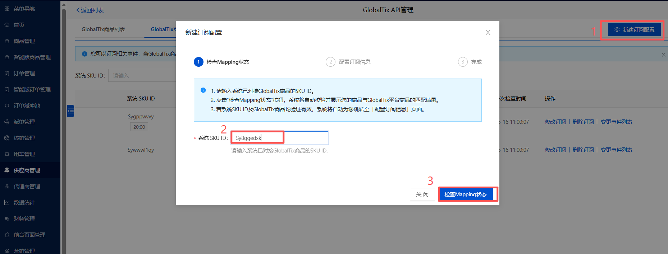668x254 pixels.
Task: Open 供应商管理 menu item
Action: pos(30,170)
